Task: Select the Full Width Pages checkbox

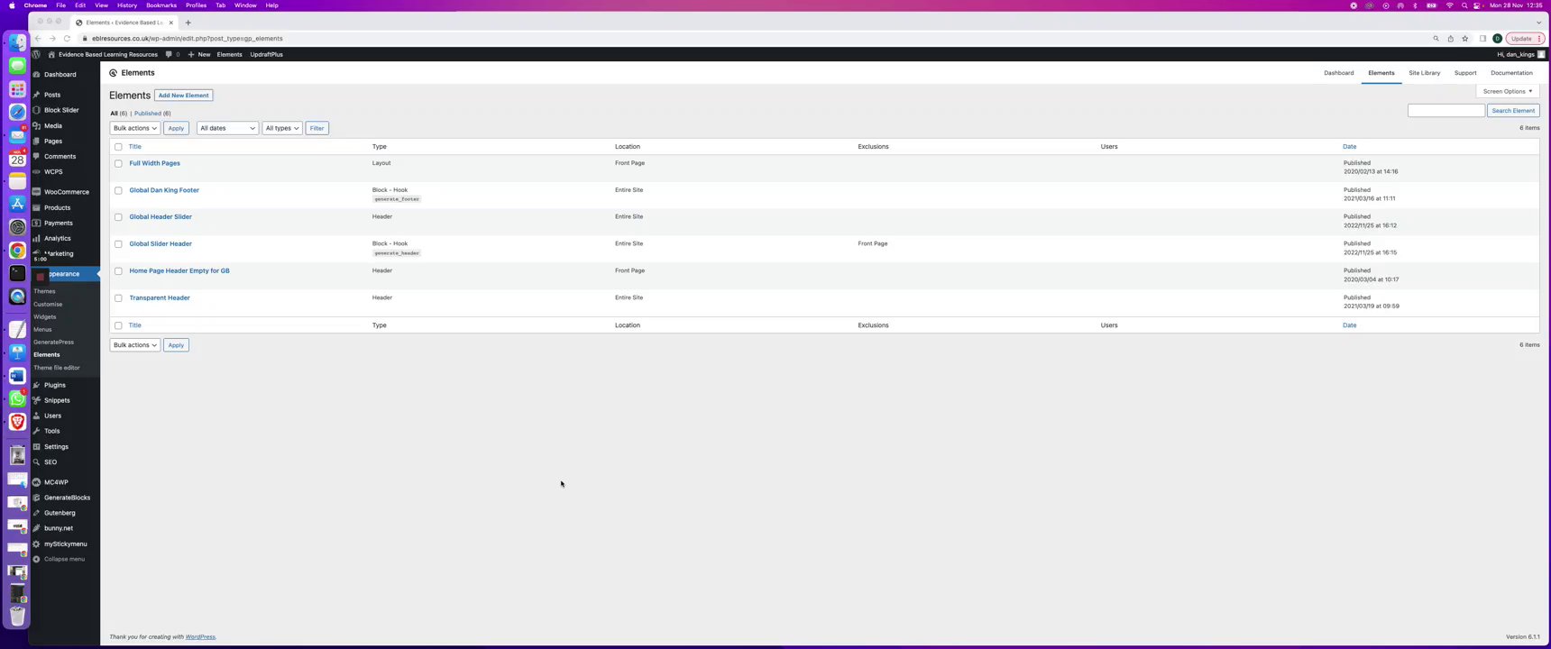Action: pyautogui.click(x=118, y=164)
